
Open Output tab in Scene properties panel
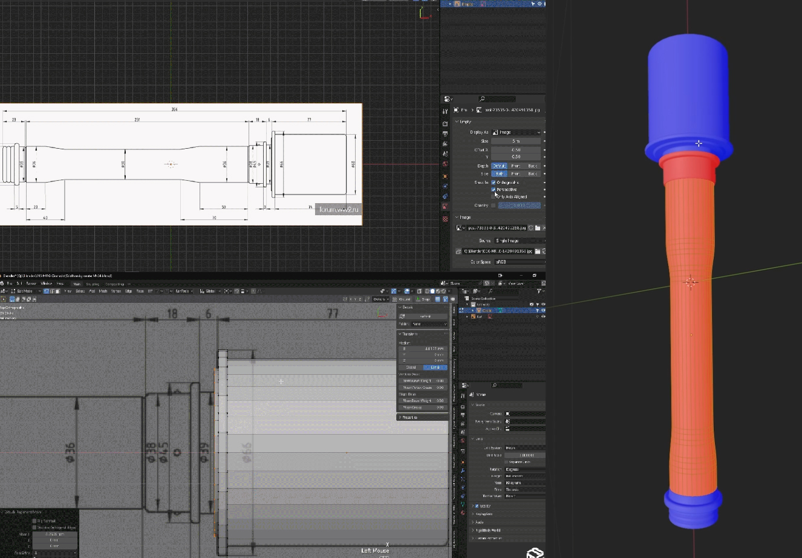pos(463,415)
